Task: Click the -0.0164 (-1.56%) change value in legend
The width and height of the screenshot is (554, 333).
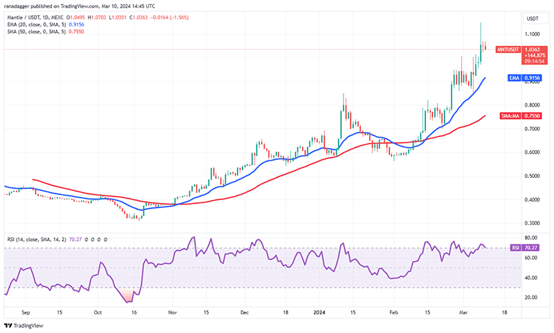Action: pos(170,17)
